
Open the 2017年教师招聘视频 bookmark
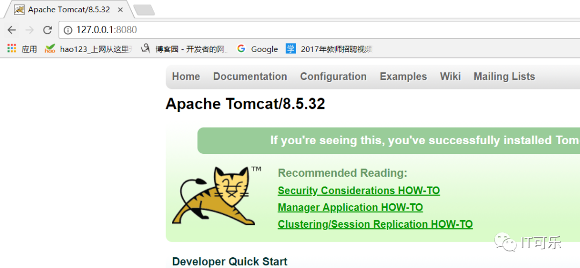[x=329, y=49]
